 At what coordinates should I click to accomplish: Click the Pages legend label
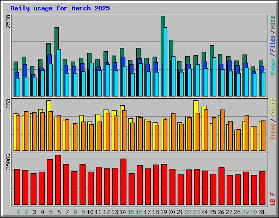272,66
